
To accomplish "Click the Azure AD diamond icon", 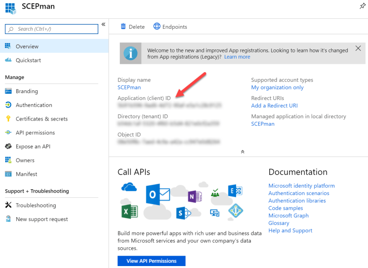I will tap(236, 211).
